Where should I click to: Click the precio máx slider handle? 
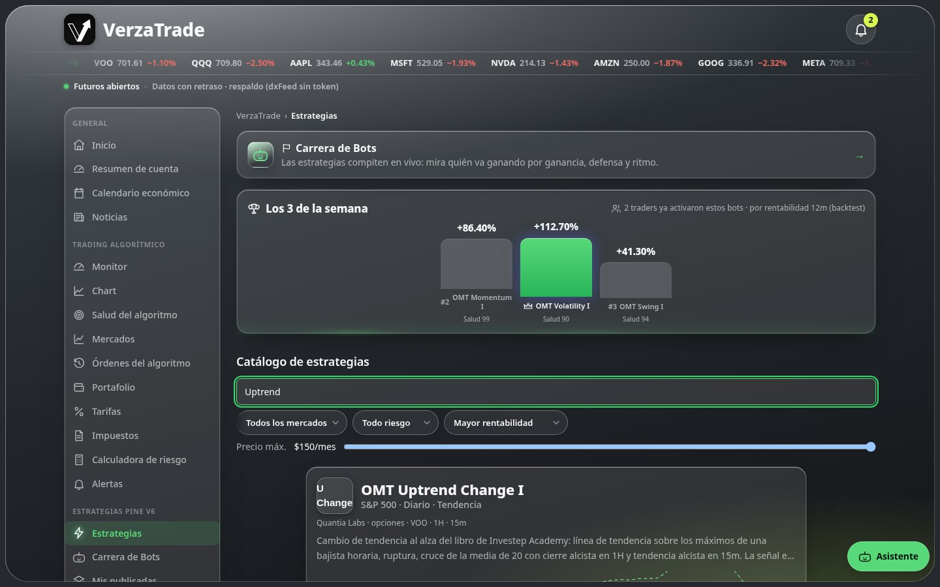pyautogui.click(x=871, y=447)
